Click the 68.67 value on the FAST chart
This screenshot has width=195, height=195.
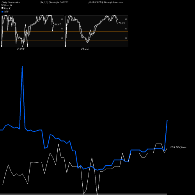(58, 25)
